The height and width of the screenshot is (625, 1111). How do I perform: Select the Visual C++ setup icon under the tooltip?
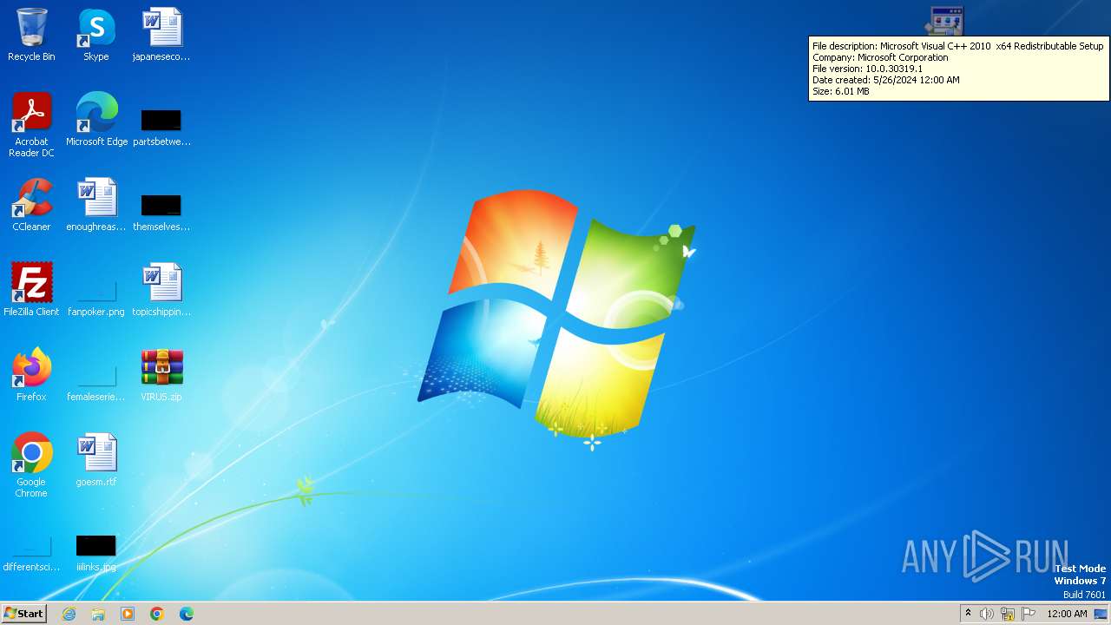point(945,21)
